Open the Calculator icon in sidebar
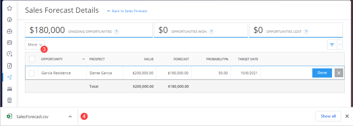 [10, 100]
